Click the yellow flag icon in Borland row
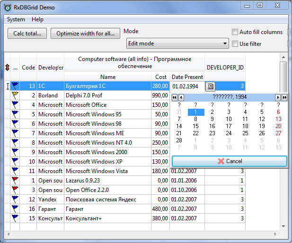 tap(15, 95)
